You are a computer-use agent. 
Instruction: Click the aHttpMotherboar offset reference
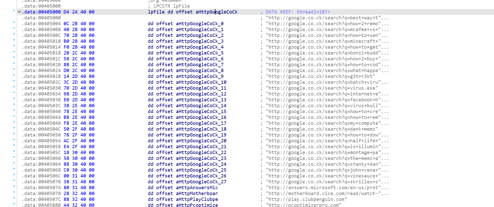click(197, 194)
